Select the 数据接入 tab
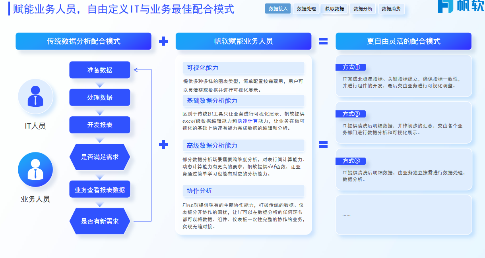This screenshot has height=258, width=485. coord(278,9)
